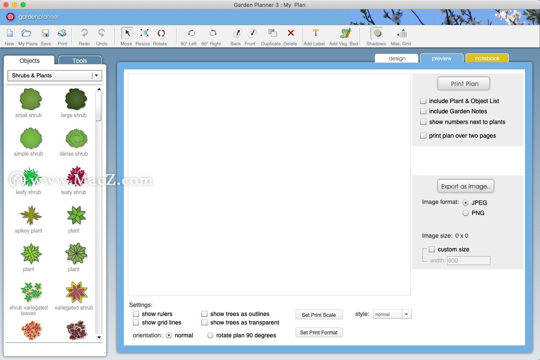Check show numbers next to plants
This screenshot has height=360, width=540.
[x=423, y=122]
